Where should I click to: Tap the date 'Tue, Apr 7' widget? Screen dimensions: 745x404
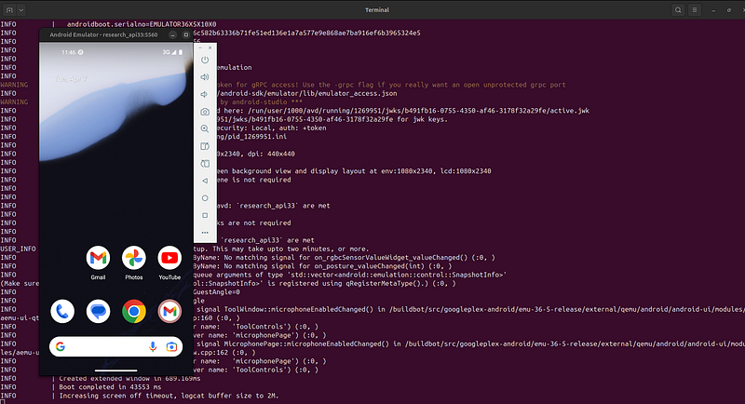coord(71,79)
